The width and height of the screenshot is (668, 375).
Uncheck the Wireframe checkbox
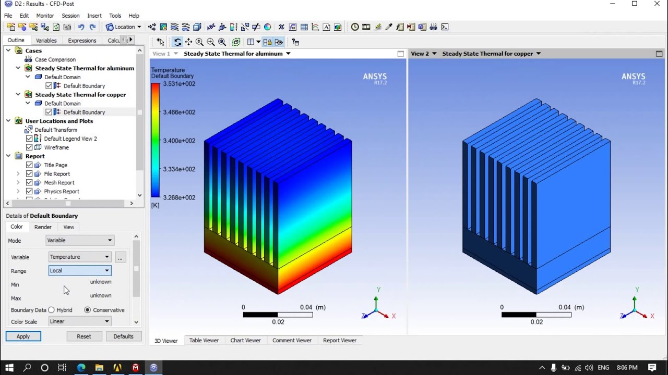coord(29,147)
